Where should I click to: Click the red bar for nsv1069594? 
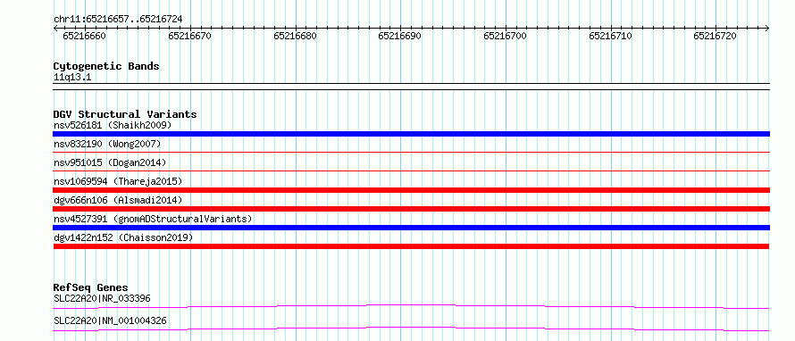411,190
